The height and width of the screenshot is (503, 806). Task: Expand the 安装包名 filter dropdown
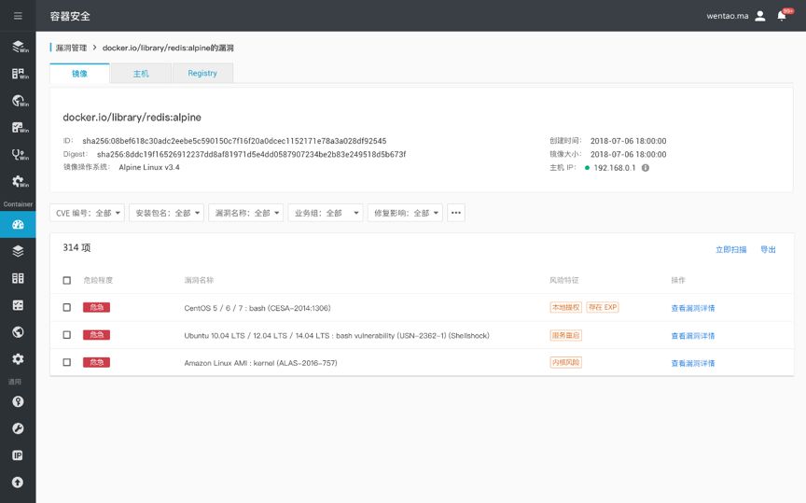click(x=167, y=213)
